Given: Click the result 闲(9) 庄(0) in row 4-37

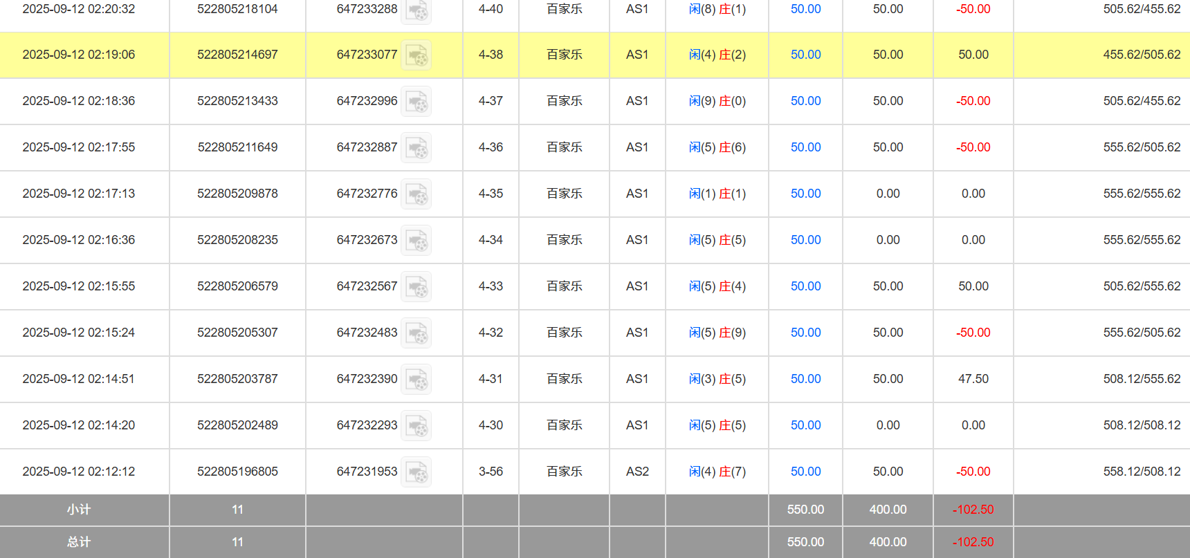Looking at the screenshot, I should pyautogui.click(x=717, y=101).
